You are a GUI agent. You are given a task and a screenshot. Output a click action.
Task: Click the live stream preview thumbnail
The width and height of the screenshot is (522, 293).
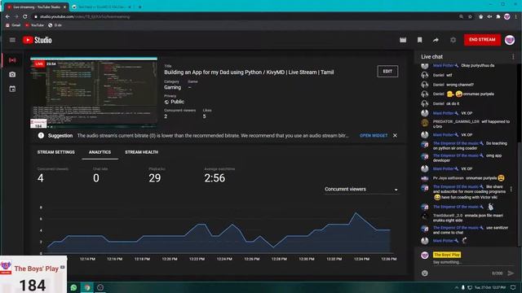94,93
